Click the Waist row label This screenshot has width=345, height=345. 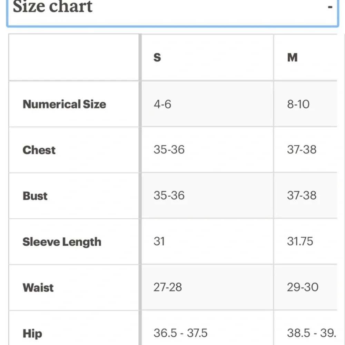[38, 288]
